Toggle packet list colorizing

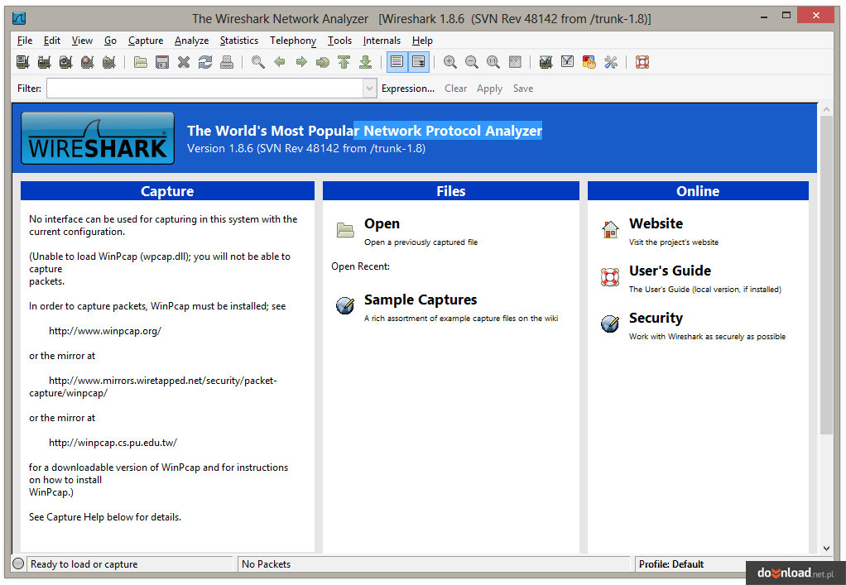pyautogui.click(x=397, y=62)
